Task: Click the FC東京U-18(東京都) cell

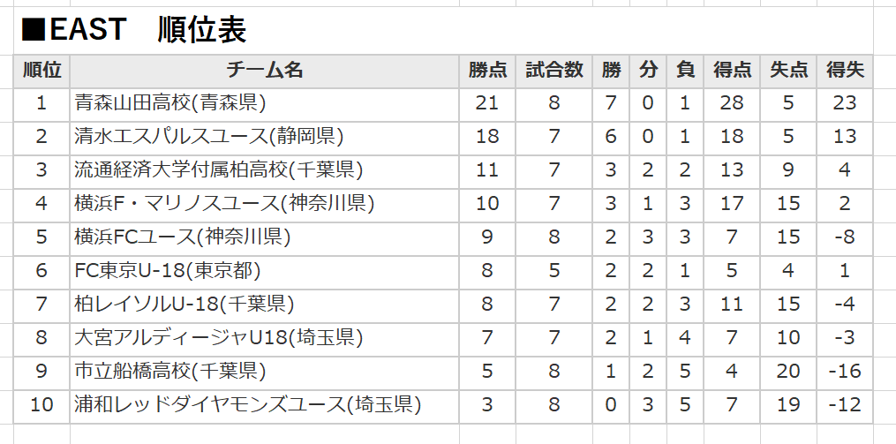Action: click(x=264, y=272)
